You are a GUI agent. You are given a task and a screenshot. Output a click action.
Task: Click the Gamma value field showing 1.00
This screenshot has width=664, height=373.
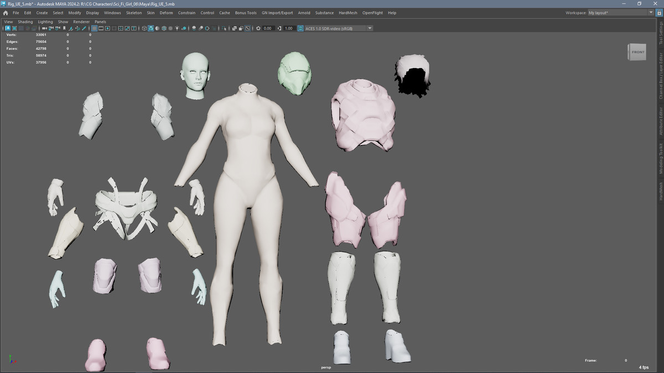[x=288, y=28]
